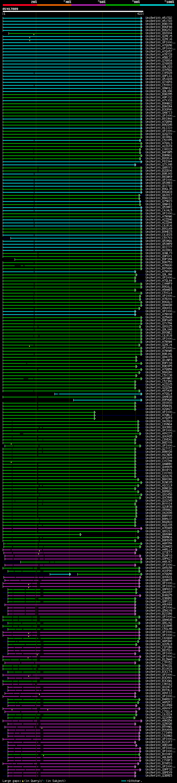Click the cyan ~100% identity legend segment
This screenshot has width=177, height=783.
(157, 5)
